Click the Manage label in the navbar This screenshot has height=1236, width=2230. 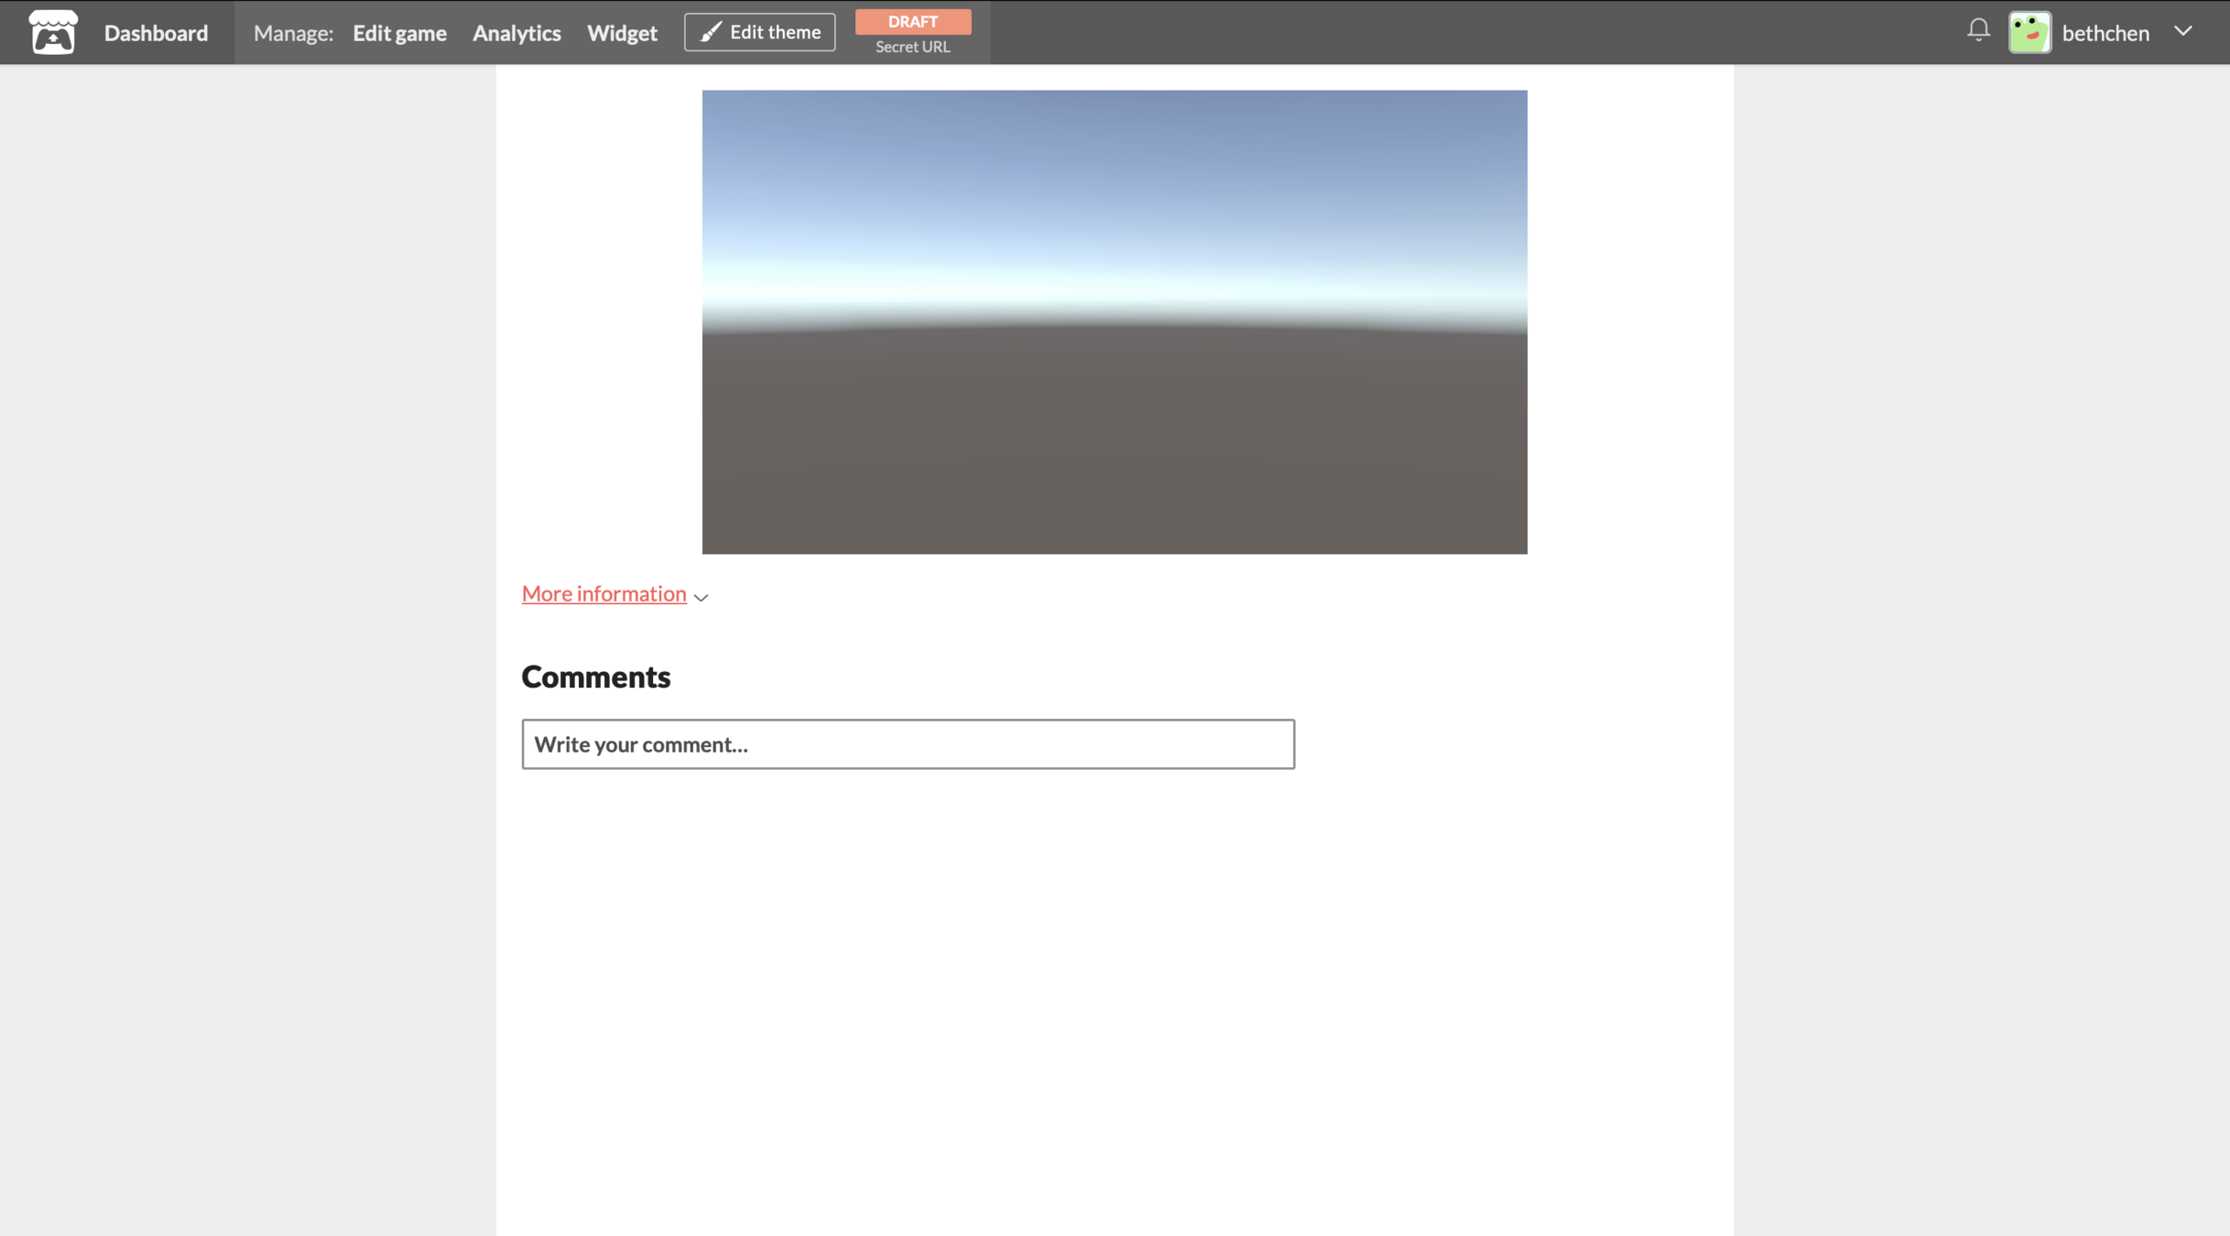coord(293,33)
